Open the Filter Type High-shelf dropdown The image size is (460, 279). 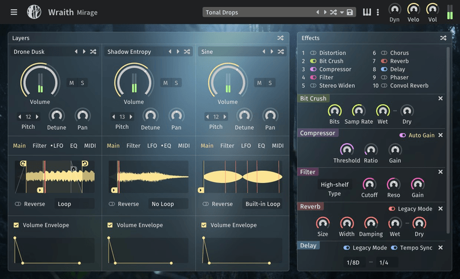coord(334,185)
